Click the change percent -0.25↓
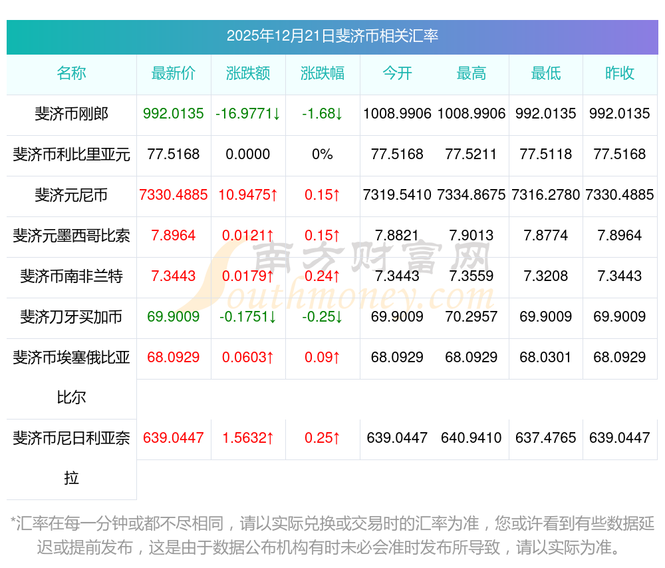665x568 pixels. (323, 317)
